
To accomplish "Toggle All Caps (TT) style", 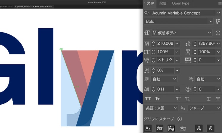I will [148, 99].
